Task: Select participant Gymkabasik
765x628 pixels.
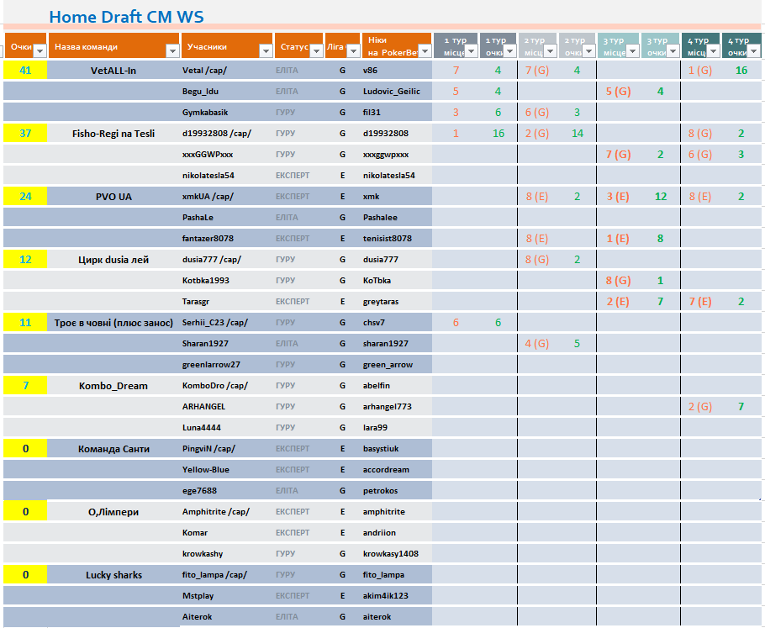Action: pos(205,112)
